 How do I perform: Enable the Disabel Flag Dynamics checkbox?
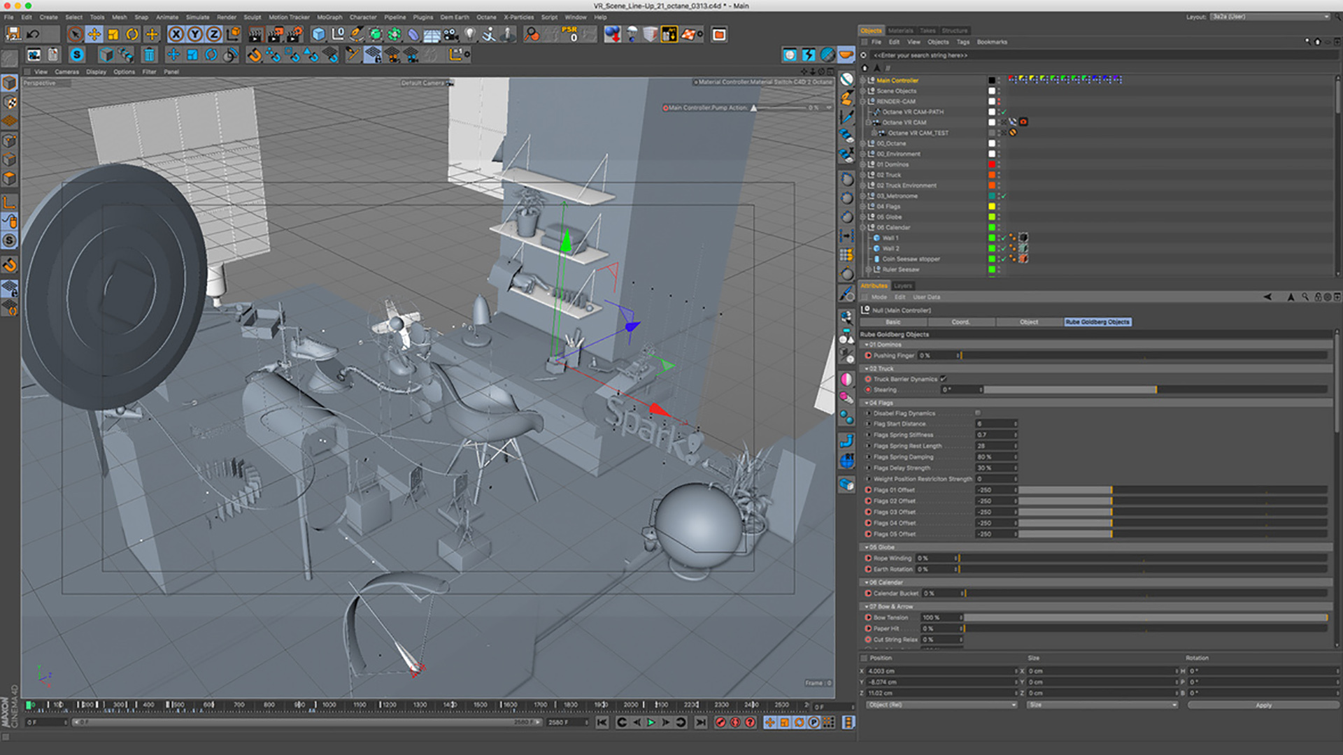tap(978, 413)
